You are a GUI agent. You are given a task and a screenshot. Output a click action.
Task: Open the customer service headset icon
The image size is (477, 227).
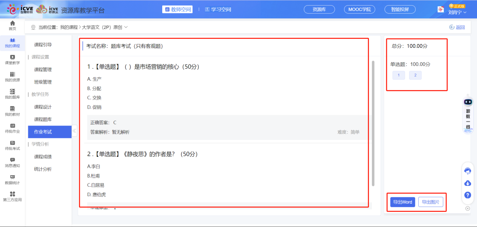467,171
